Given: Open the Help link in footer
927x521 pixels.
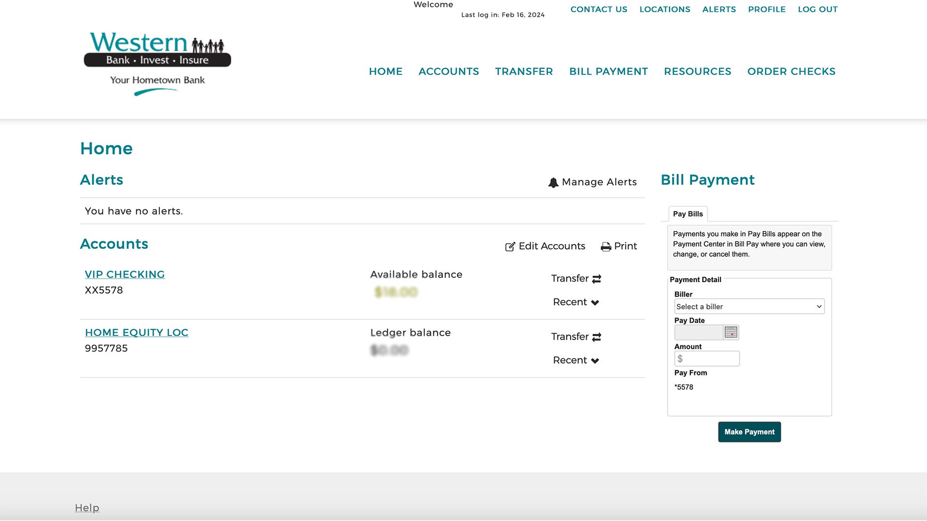Looking at the screenshot, I should (87, 507).
